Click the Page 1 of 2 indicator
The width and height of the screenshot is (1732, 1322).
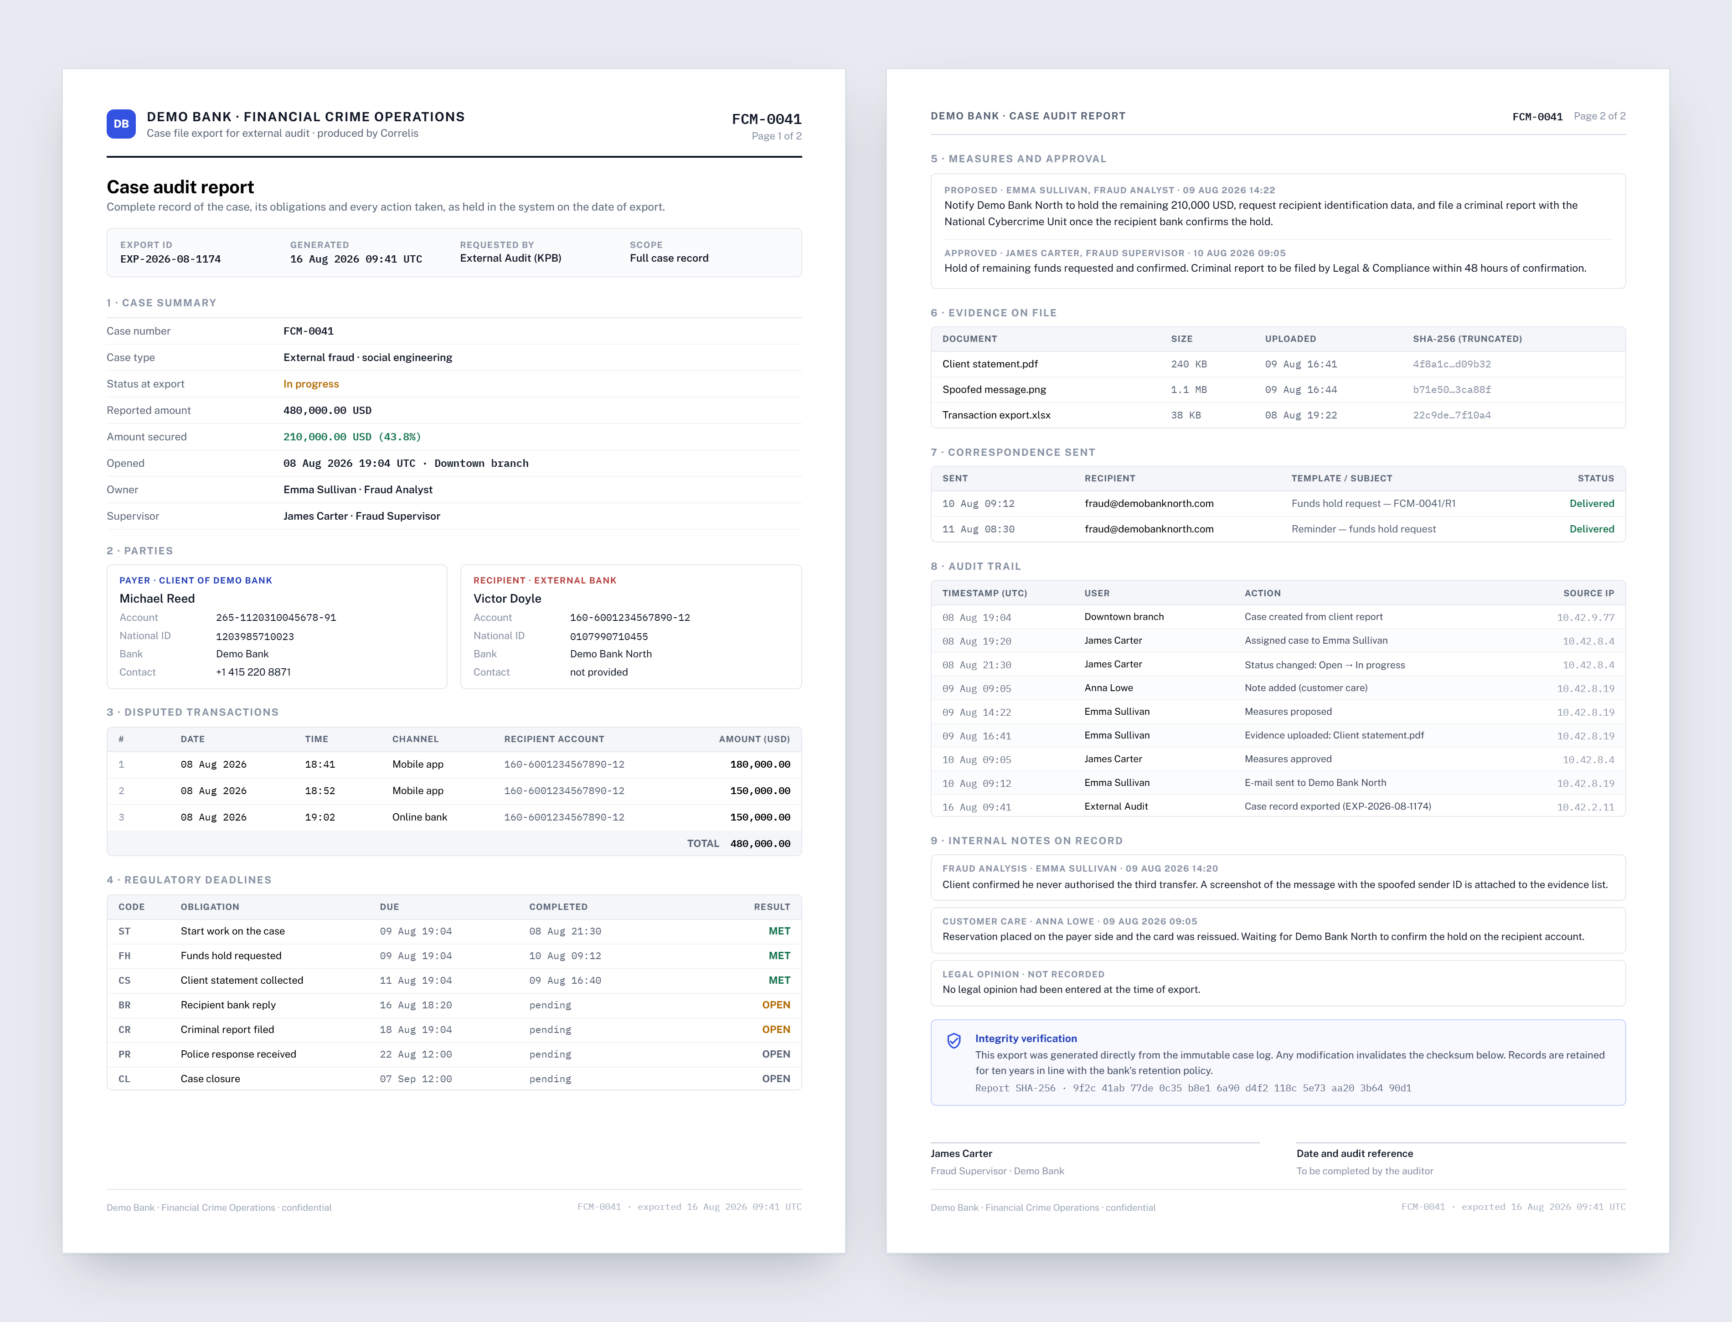pos(776,136)
